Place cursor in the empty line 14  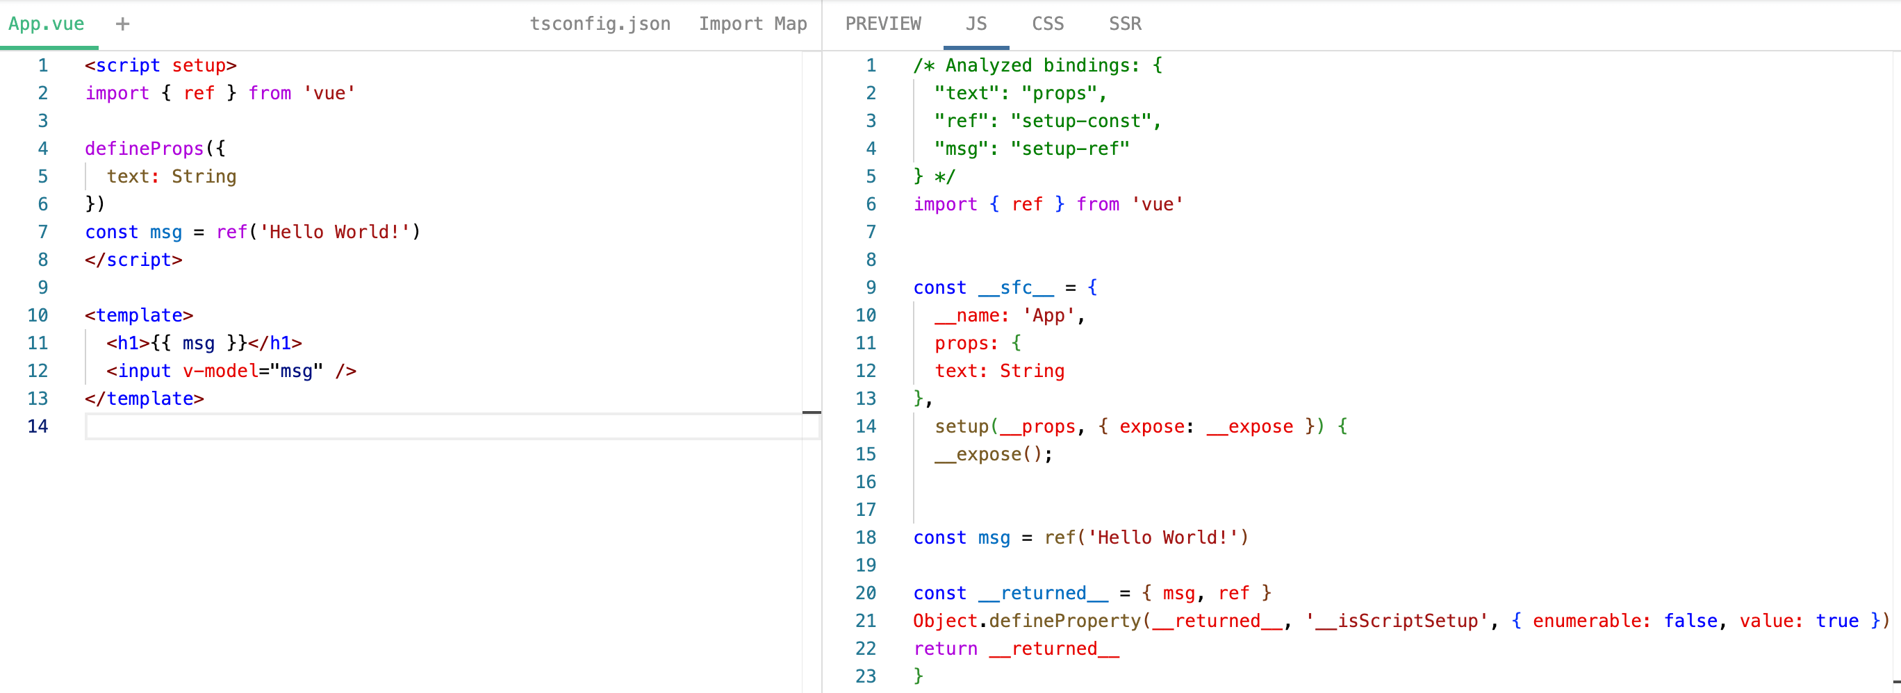click(x=295, y=426)
